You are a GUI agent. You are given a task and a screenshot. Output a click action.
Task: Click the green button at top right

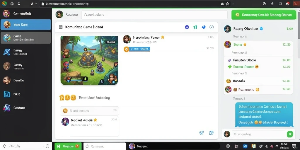point(264,15)
